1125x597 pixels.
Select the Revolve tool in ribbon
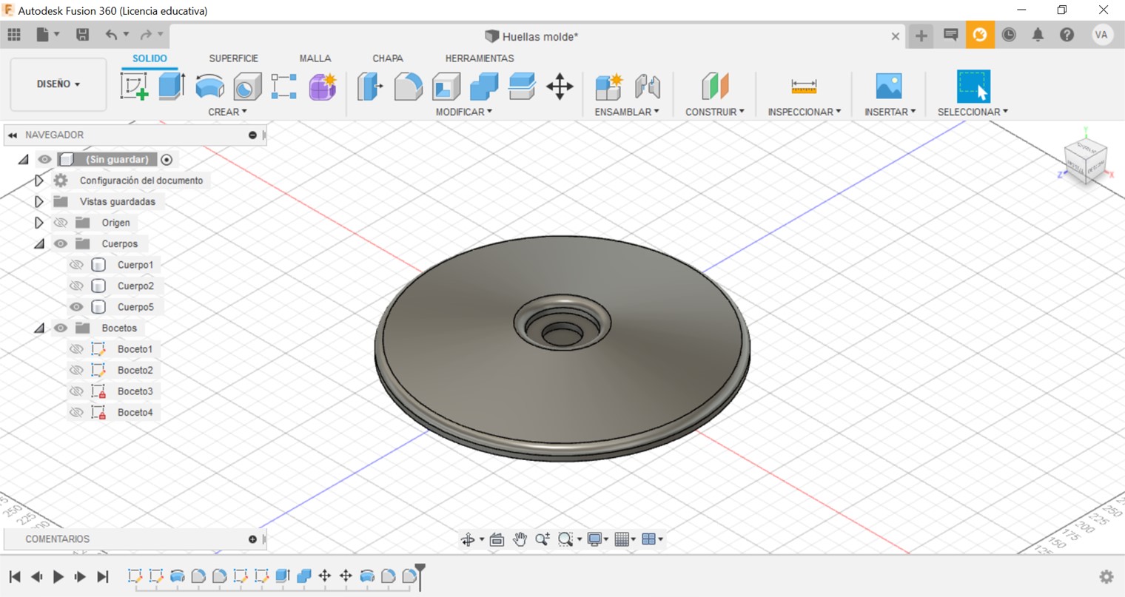click(x=209, y=87)
